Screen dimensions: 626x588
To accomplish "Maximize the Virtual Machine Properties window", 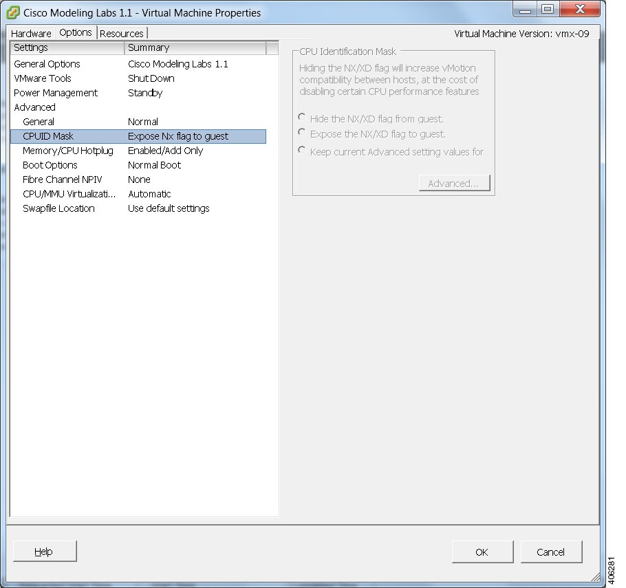I will coord(548,9).
